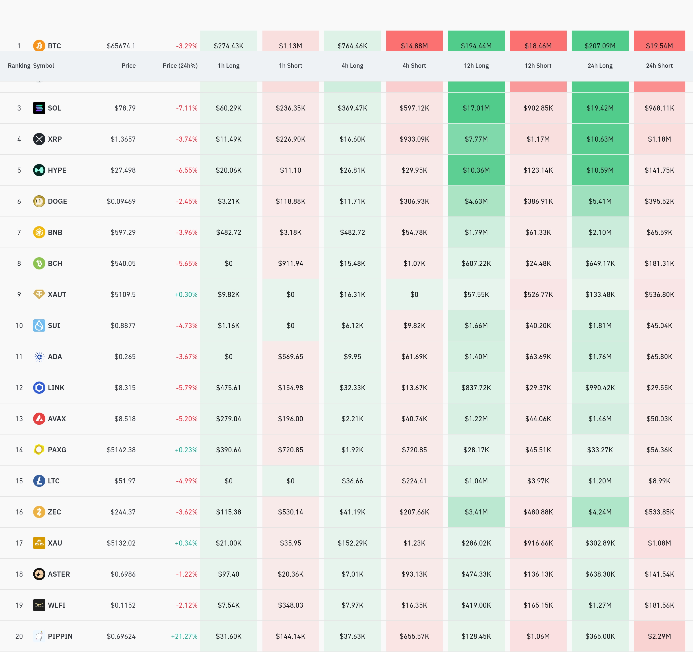The height and width of the screenshot is (652, 693).
Task: Click the Dogecoin DOGE icon
Action: pyautogui.click(x=39, y=201)
